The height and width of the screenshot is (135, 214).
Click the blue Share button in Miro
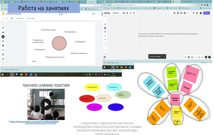pyautogui.click(x=206, y=13)
